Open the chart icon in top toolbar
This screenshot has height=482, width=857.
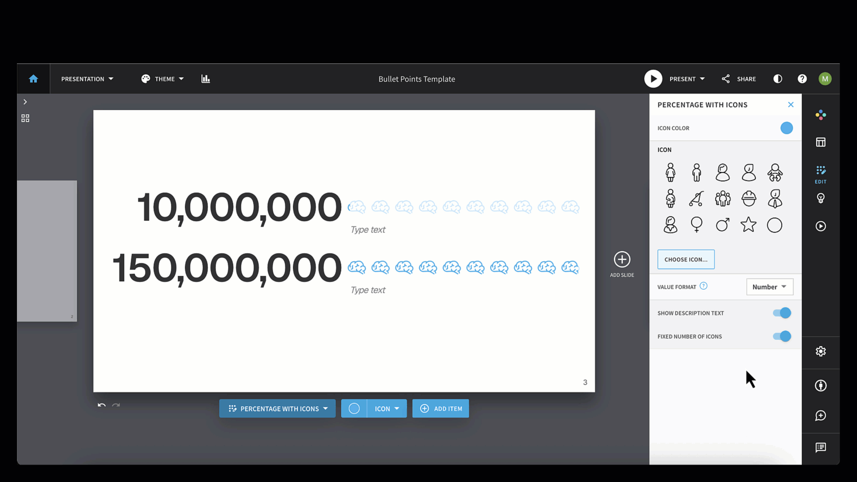(x=205, y=79)
